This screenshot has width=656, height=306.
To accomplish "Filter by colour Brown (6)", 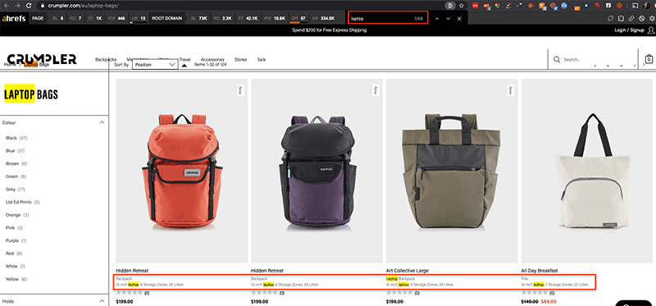I will pos(16,164).
